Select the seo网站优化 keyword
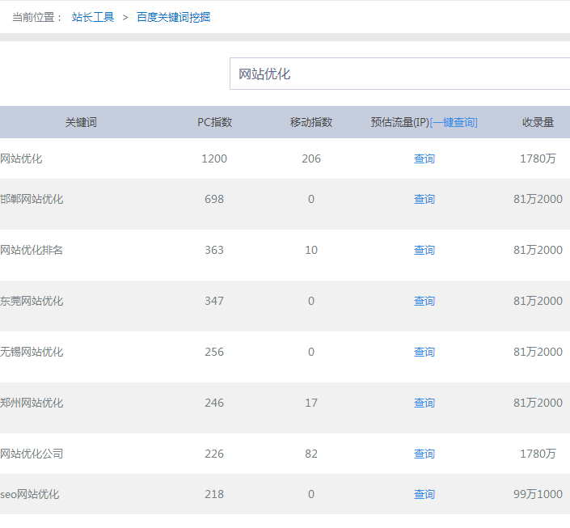Viewport: 570px width, 528px height. click(30, 495)
